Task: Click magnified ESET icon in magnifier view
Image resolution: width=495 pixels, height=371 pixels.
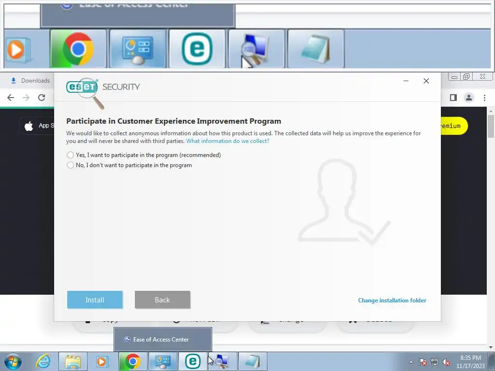Action: (x=197, y=49)
